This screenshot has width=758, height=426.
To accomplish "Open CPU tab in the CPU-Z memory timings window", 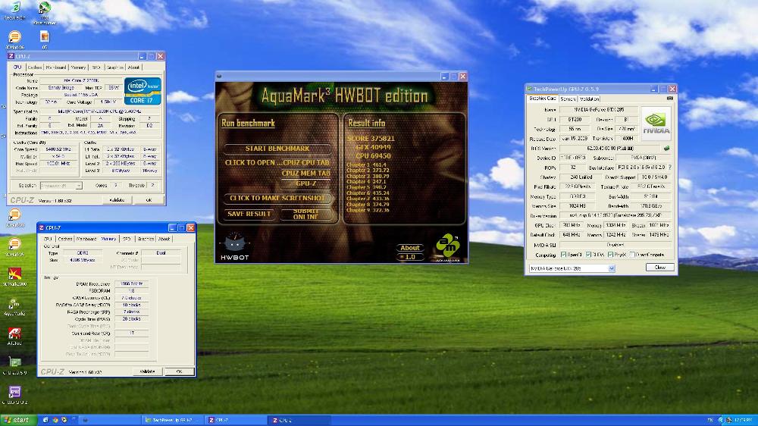I will click(x=48, y=239).
